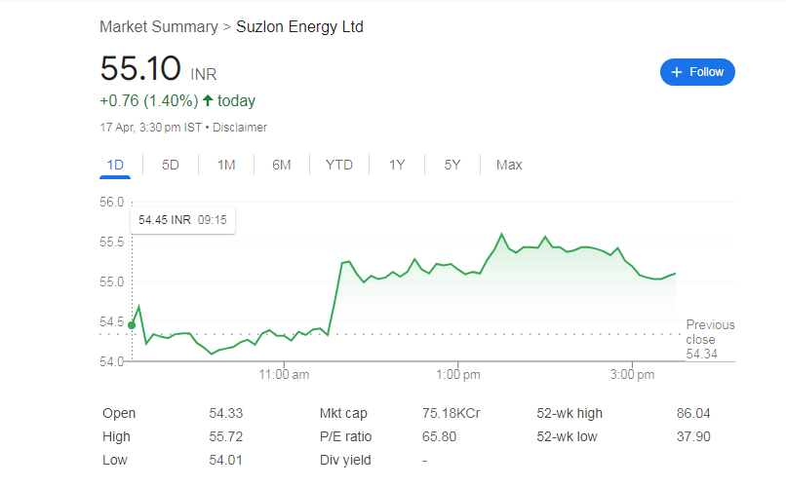
Task: Open the Market Summary breadcrumb link
Action: tap(159, 26)
